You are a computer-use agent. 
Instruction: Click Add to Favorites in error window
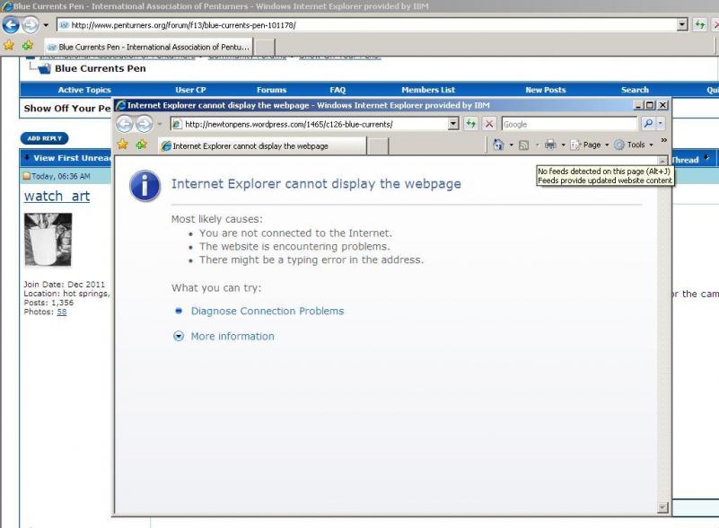pyautogui.click(x=142, y=145)
